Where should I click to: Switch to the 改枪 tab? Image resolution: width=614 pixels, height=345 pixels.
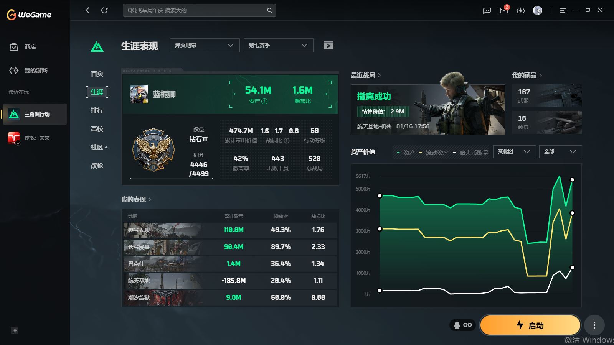click(x=97, y=166)
